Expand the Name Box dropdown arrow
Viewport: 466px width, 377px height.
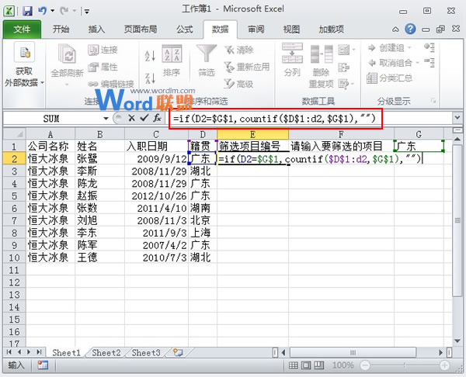(x=106, y=119)
